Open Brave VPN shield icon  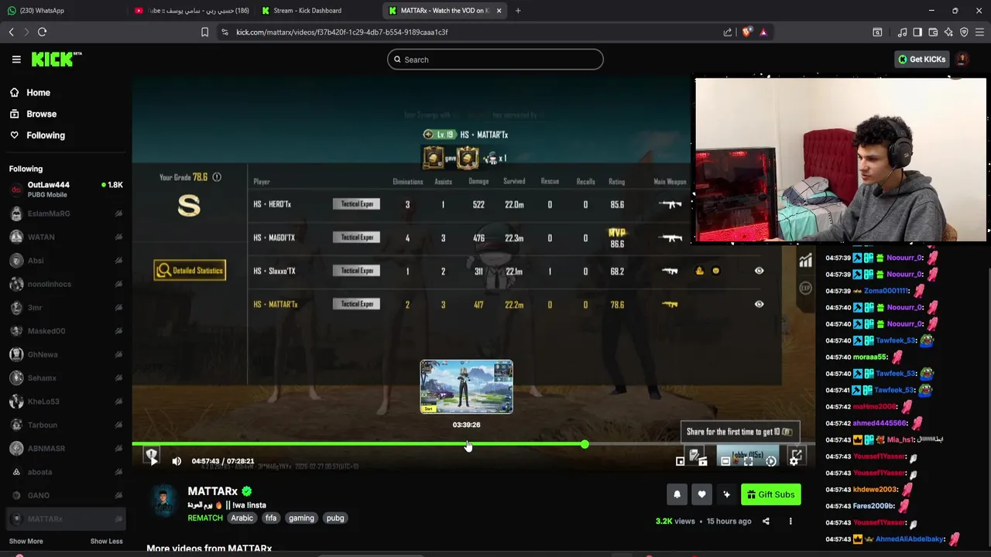[x=964, y=32]
